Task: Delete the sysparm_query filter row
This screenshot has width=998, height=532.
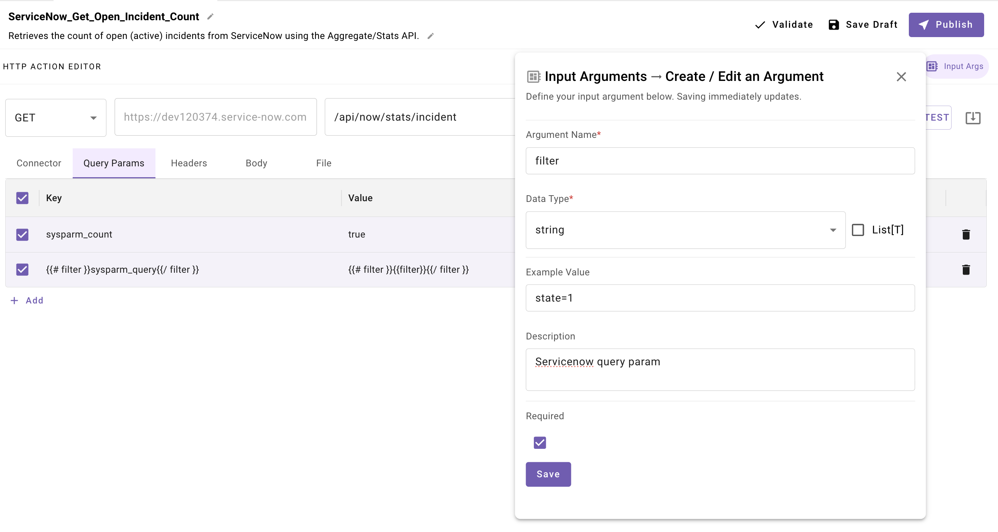Action: coord(965,270)
